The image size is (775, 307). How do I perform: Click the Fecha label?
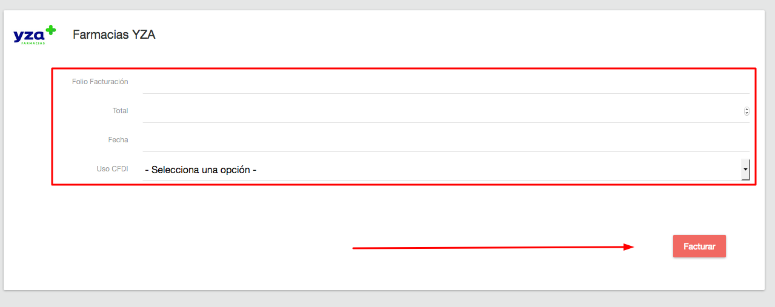click(118, 140)
